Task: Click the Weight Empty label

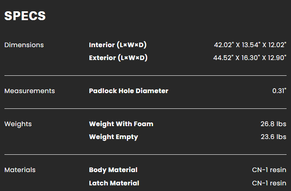Action: [114, 137]
